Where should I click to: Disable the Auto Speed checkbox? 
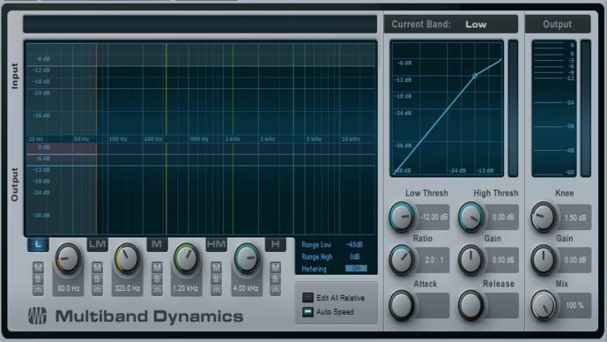pos(307,312)
